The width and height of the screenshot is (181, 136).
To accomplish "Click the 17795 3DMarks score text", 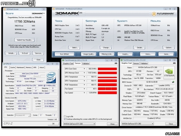I will click(x=25, y=22).
